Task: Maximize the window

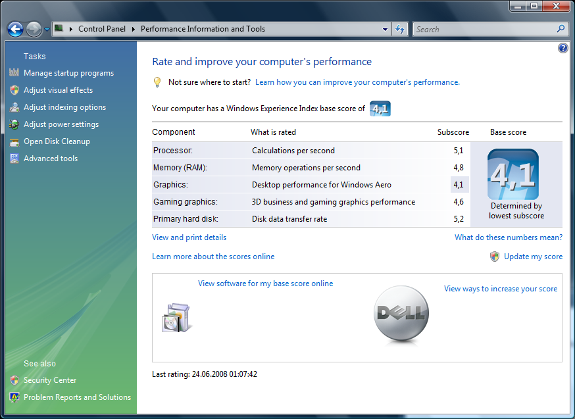Action: [x=534, y=6]
